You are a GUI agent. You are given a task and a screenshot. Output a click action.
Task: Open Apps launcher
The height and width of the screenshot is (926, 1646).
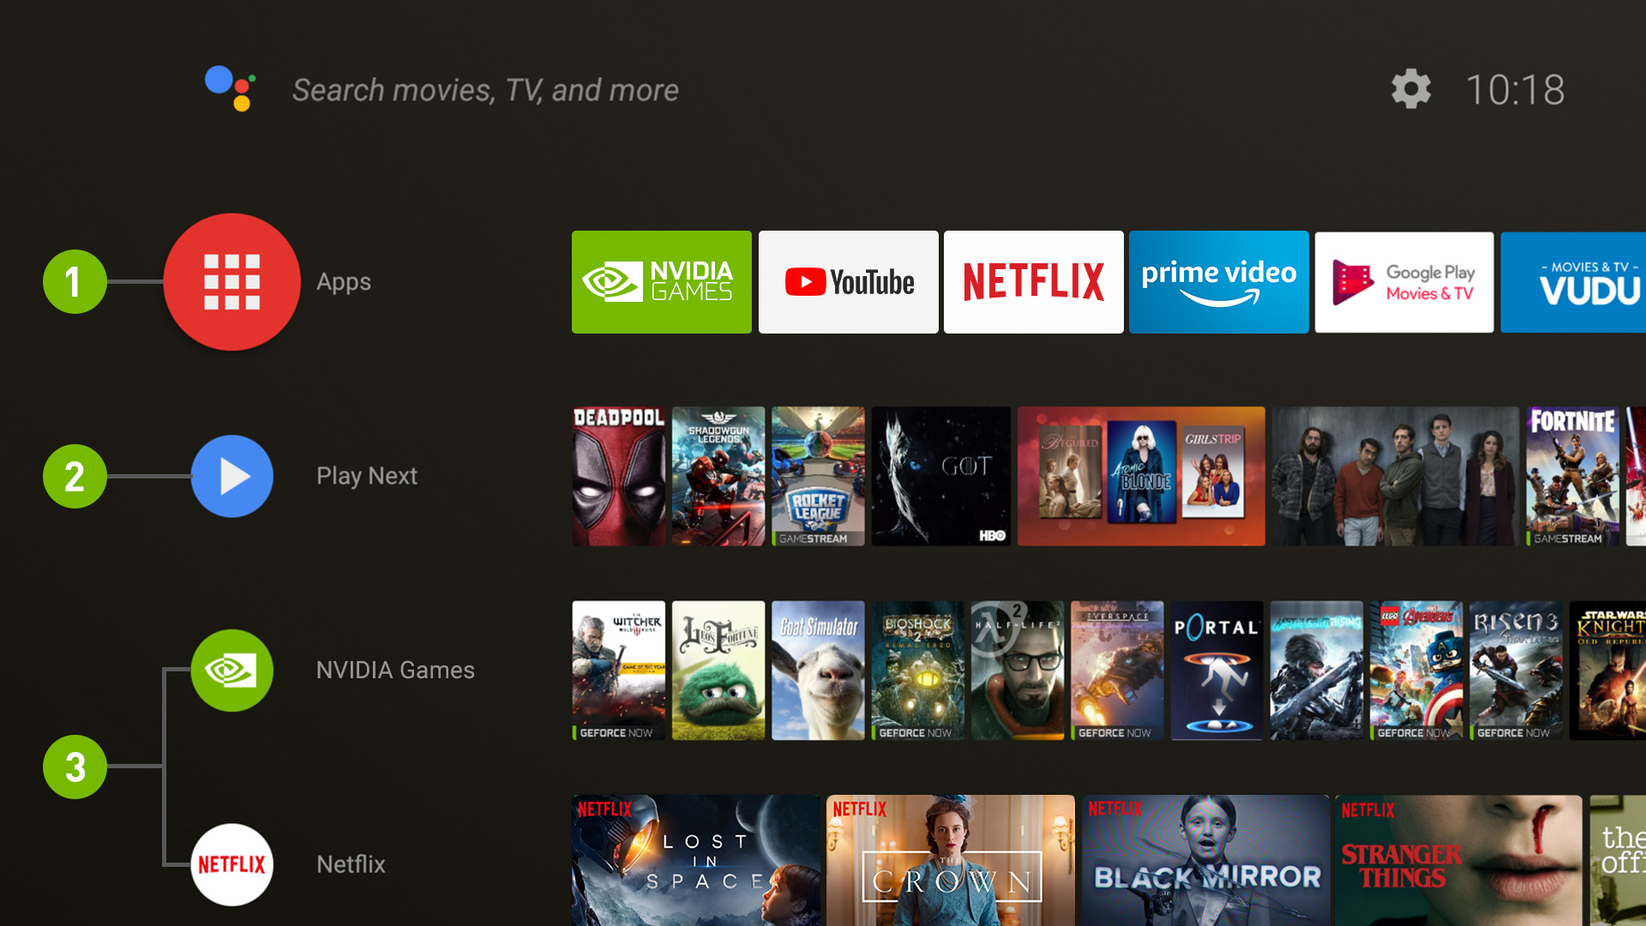[231, 281]
